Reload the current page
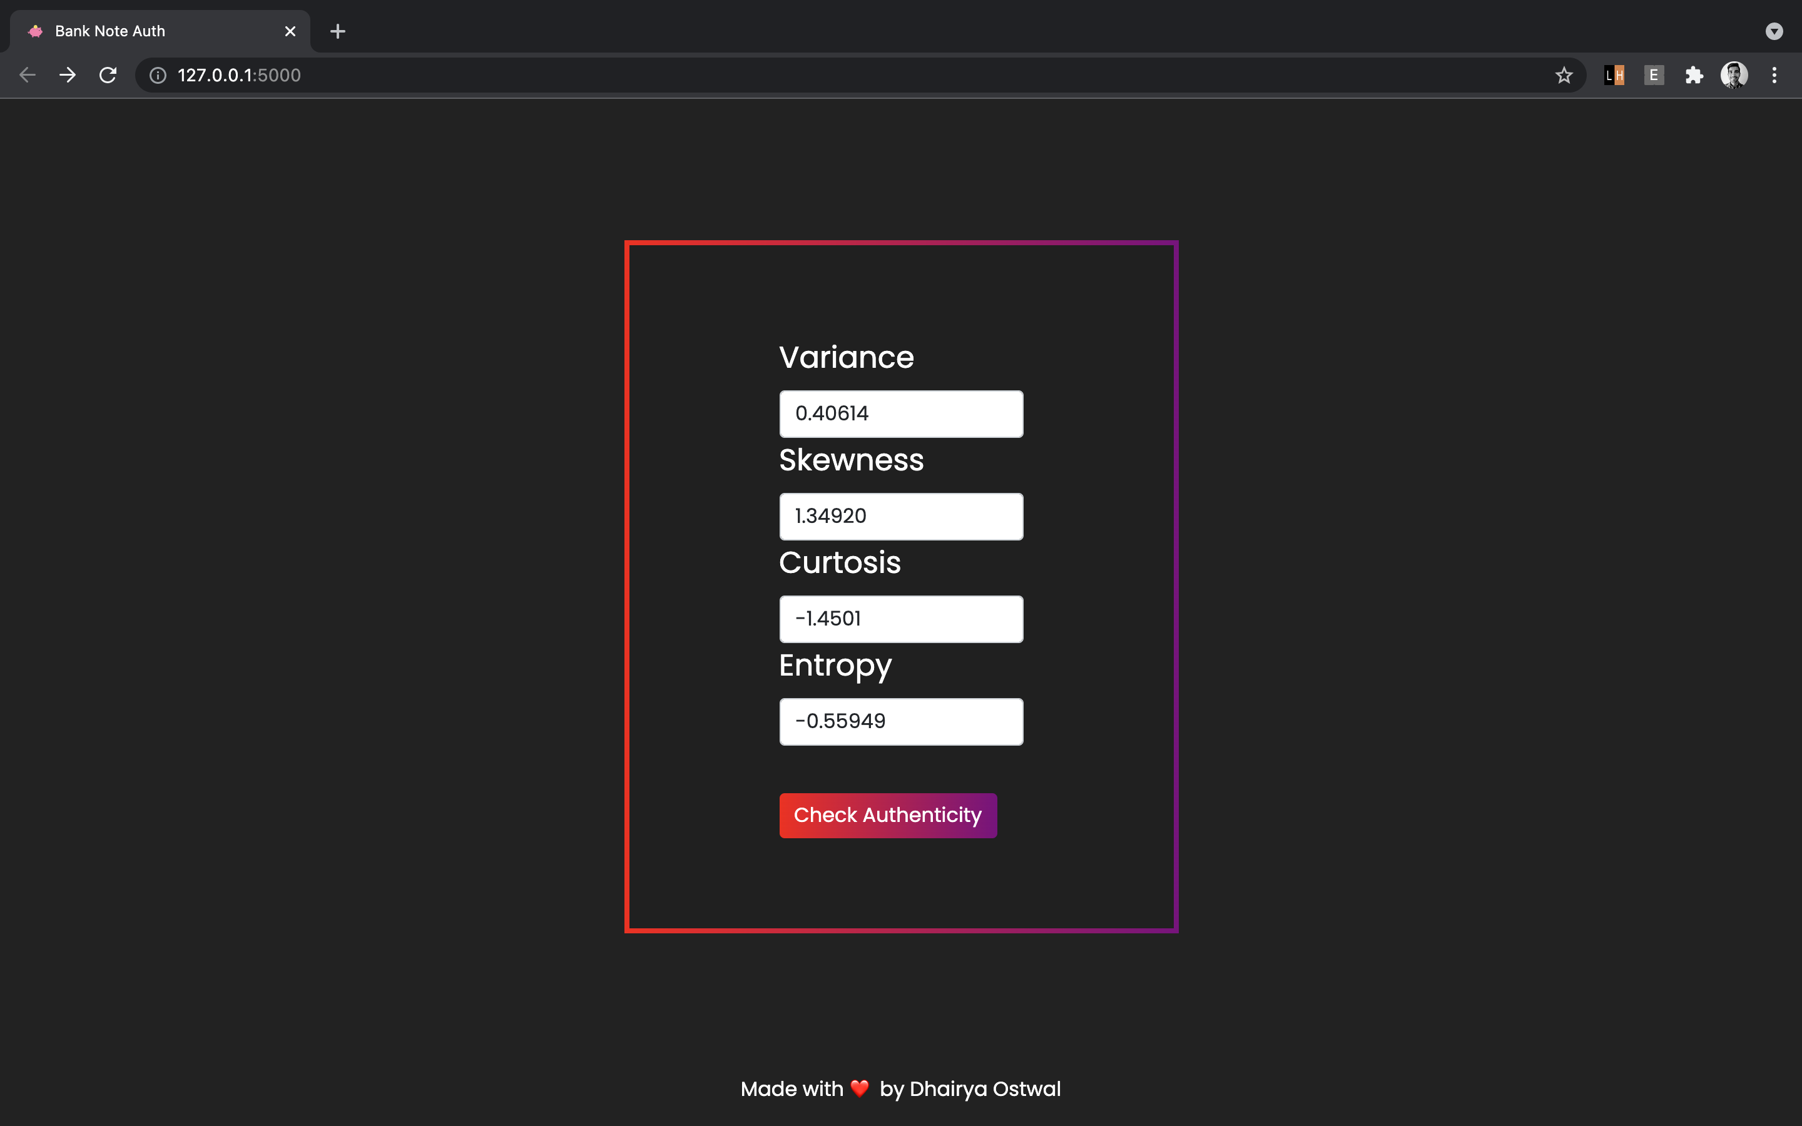This screenshot has width=1802, height=1126. point(108,75)
